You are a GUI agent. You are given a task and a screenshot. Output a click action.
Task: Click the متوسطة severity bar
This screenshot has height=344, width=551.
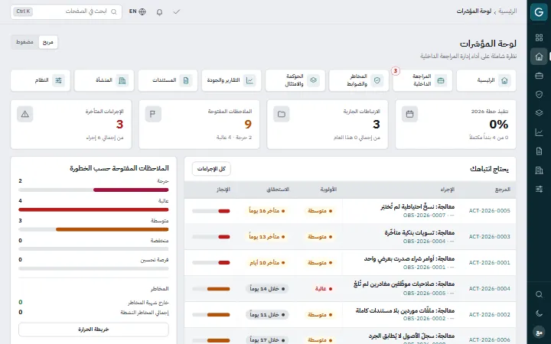coord(93,229)
